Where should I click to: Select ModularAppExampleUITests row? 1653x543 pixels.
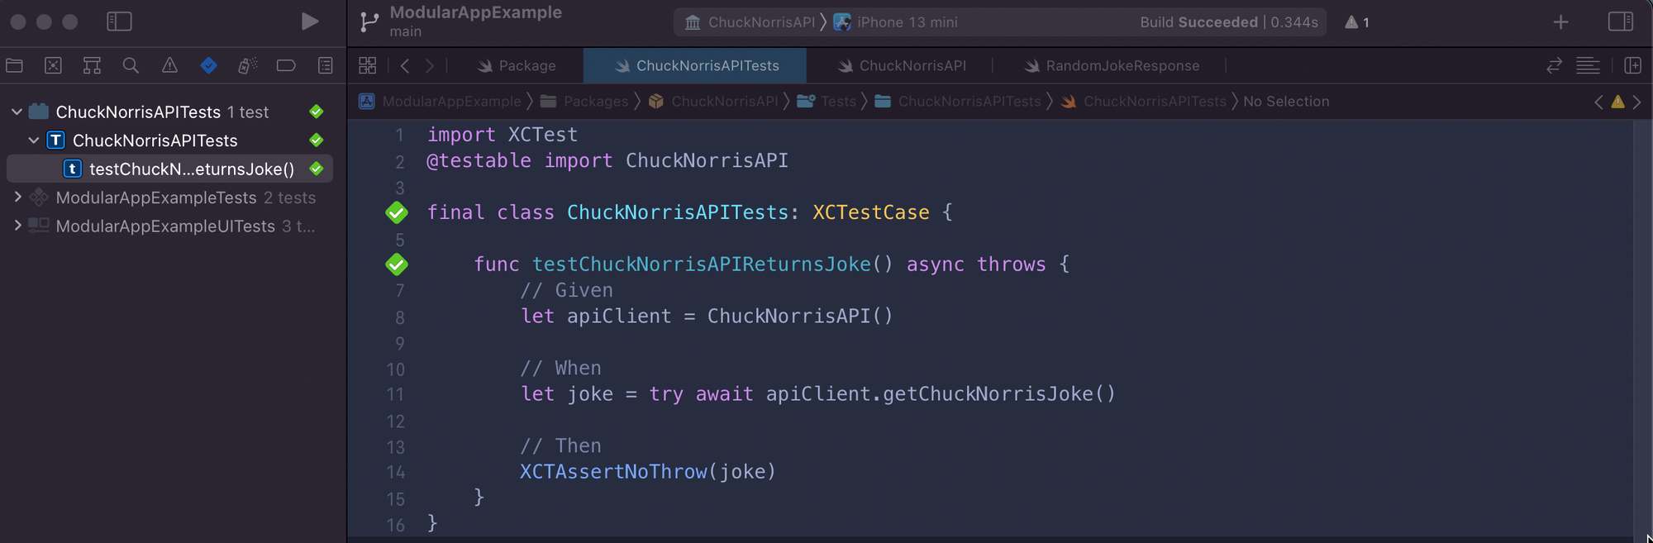tap(169, 226)
